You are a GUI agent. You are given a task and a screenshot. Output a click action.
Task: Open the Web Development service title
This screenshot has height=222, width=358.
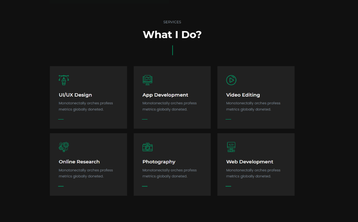[250, 162]
